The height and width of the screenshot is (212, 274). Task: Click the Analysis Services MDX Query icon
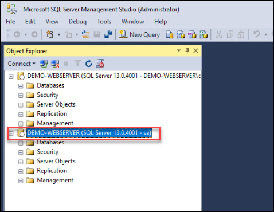click(181, 34)
